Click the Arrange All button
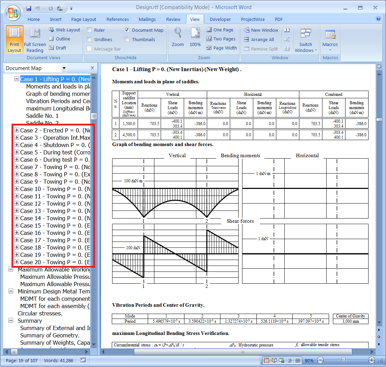 pos(259,39)
